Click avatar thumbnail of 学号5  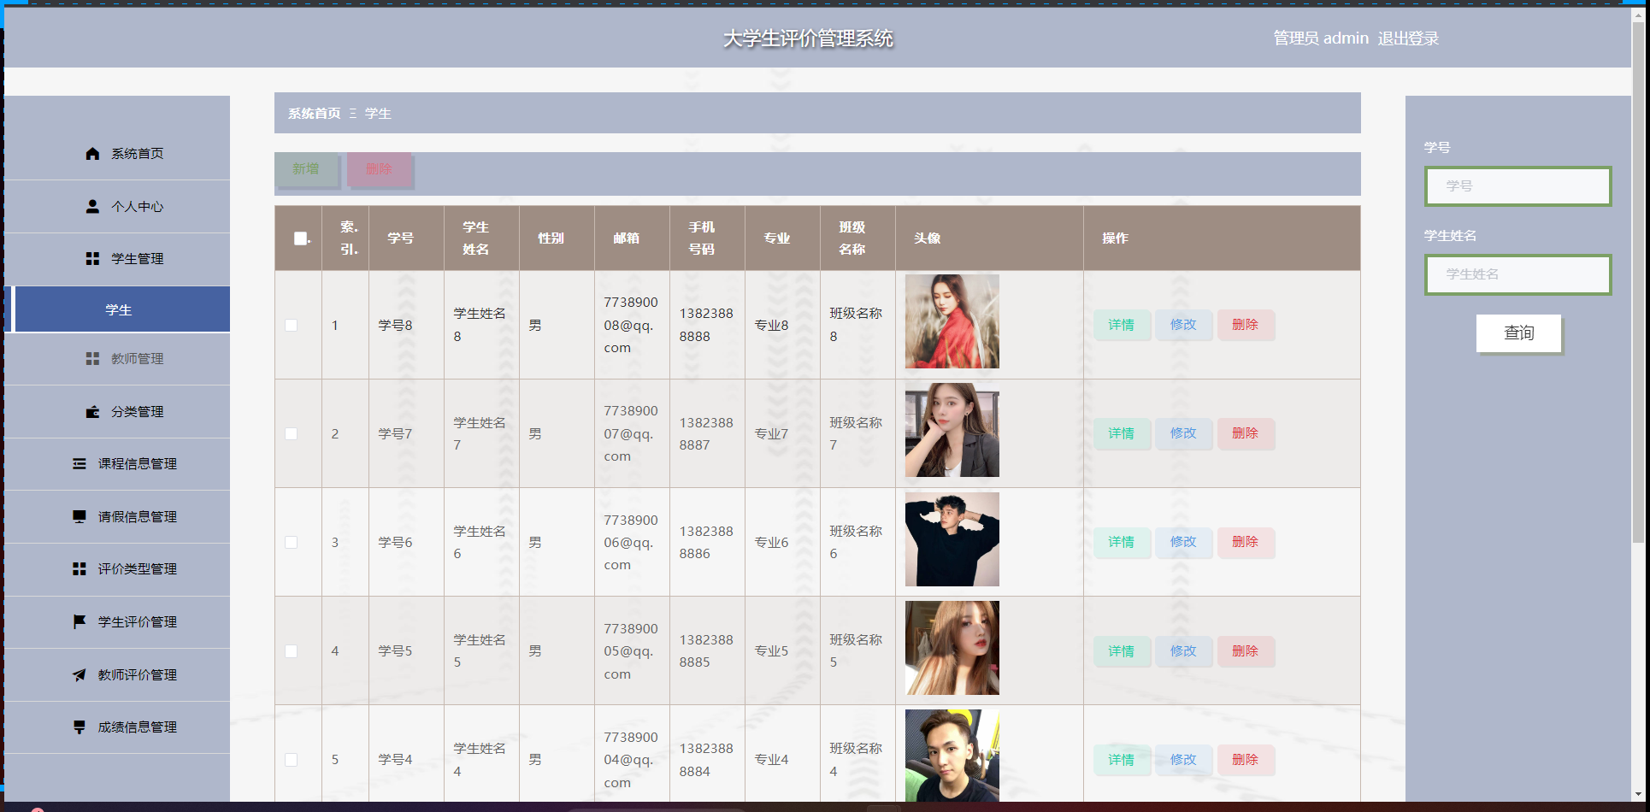click(x=952, y=648)
